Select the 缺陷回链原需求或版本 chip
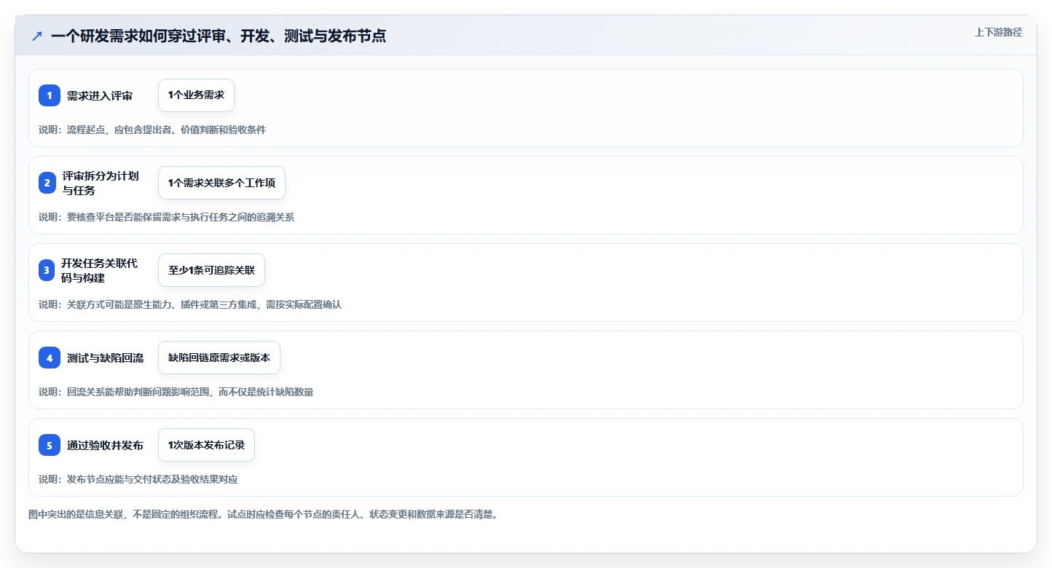Image resolution: width=1052 pixels, height=568 pixels. click(219, 358)
